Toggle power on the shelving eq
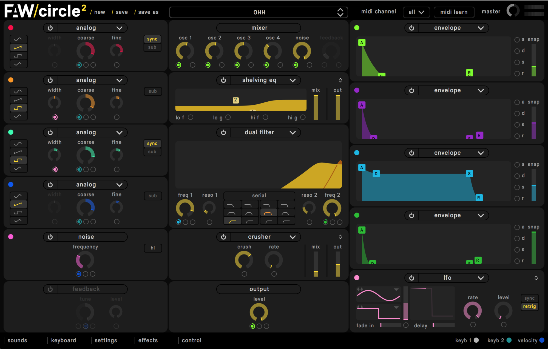The image size is (548, 349). coord(223,80)
